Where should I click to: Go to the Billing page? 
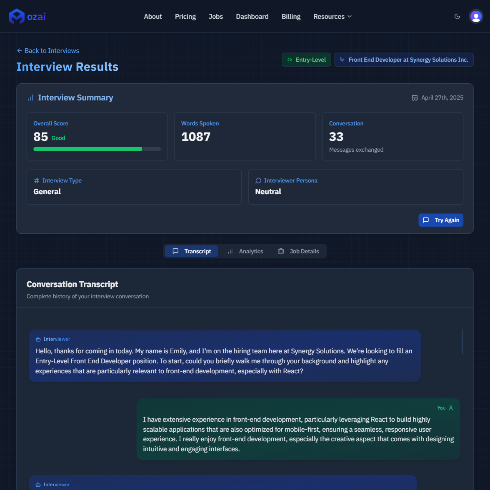[x=291, y=17]
